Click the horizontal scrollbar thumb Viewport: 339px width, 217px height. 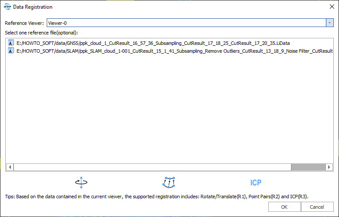tap(308, 167)
